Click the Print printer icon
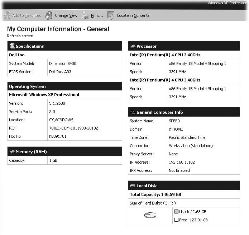Viewport: 249px width, 235px height. click(x=85, y=15)
